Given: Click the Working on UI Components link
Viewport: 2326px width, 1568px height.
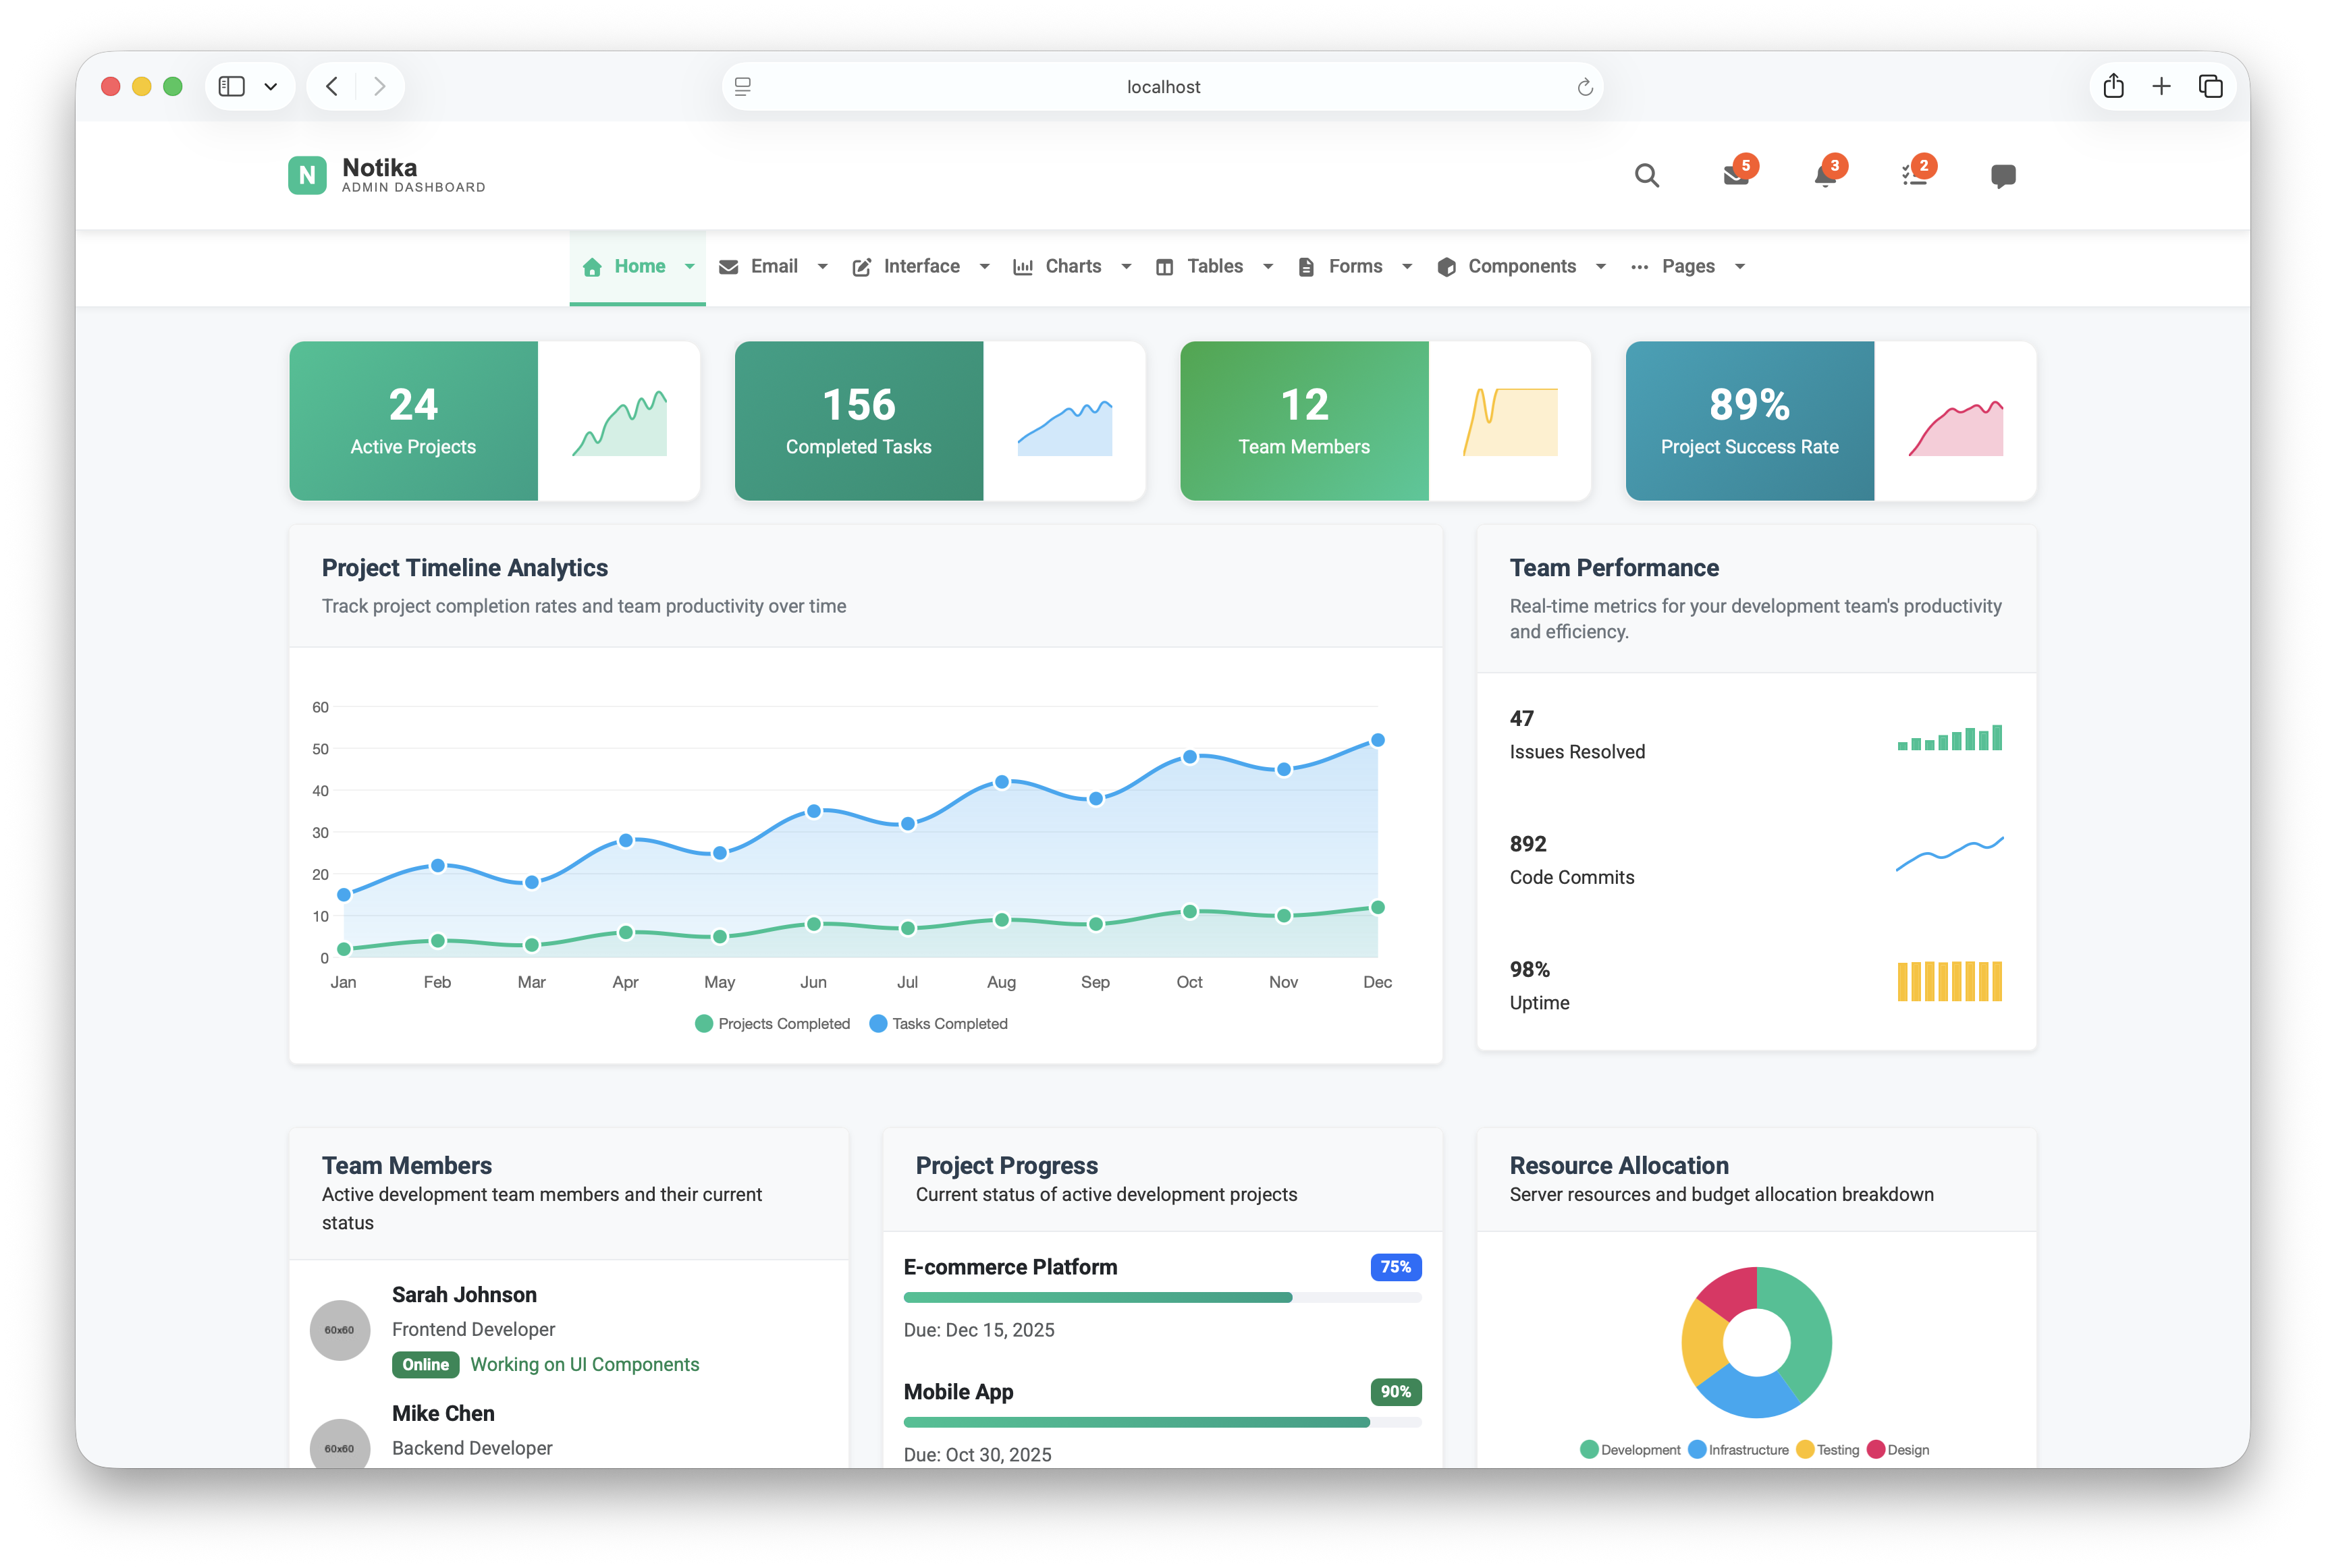Looking at the screenshot, I should (x=585, y=1364).
